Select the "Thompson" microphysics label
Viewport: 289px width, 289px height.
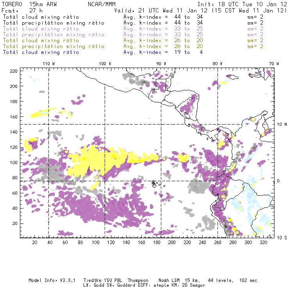[x=138, y=280]
